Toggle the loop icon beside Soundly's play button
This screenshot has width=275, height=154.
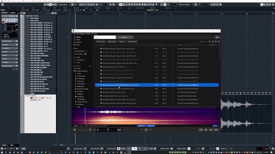click(x=150, y=130)
